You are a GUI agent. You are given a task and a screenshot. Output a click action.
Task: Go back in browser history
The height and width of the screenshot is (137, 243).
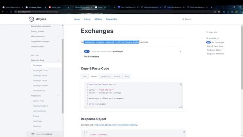(3, 12)
